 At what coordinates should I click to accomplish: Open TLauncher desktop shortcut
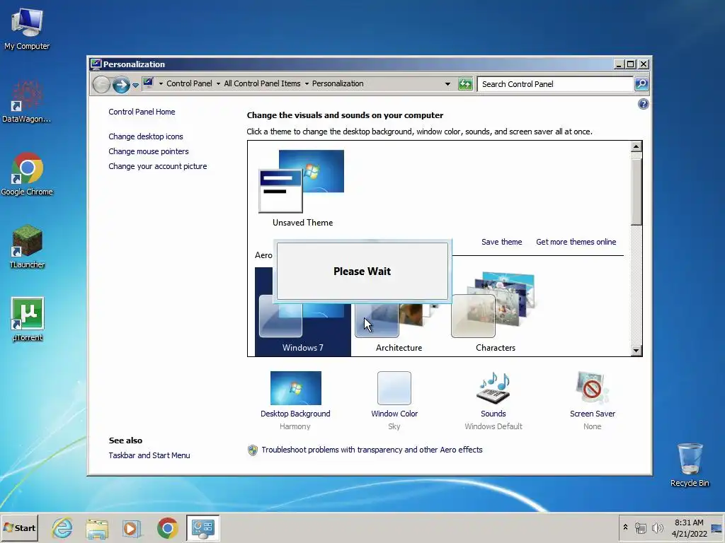point(27,247)
